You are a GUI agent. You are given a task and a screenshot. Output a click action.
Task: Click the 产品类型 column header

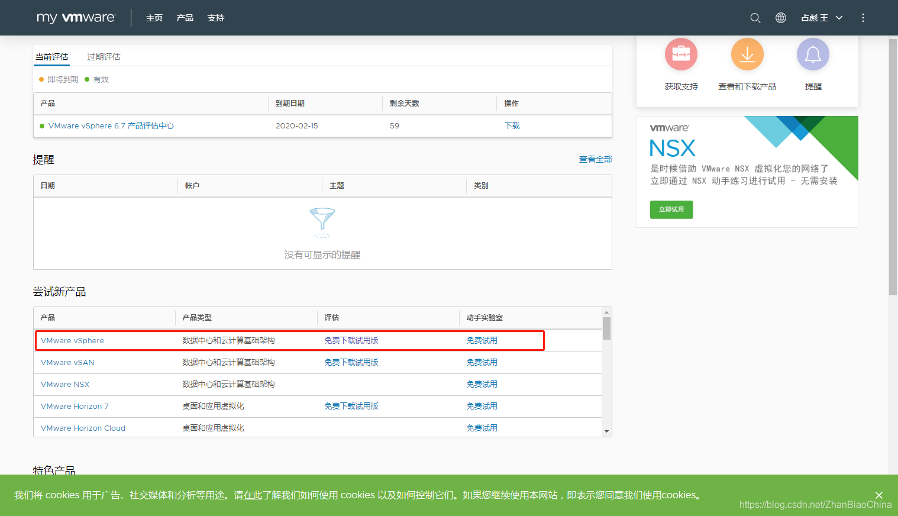[x=197, y=318]
